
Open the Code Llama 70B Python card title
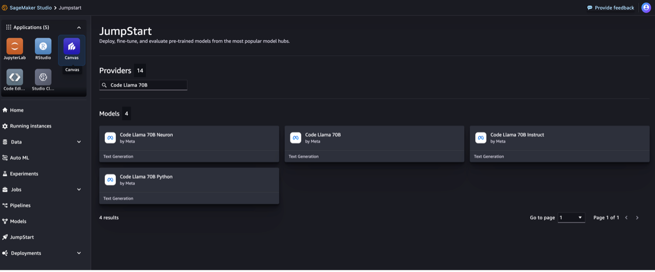click(146, 177)
